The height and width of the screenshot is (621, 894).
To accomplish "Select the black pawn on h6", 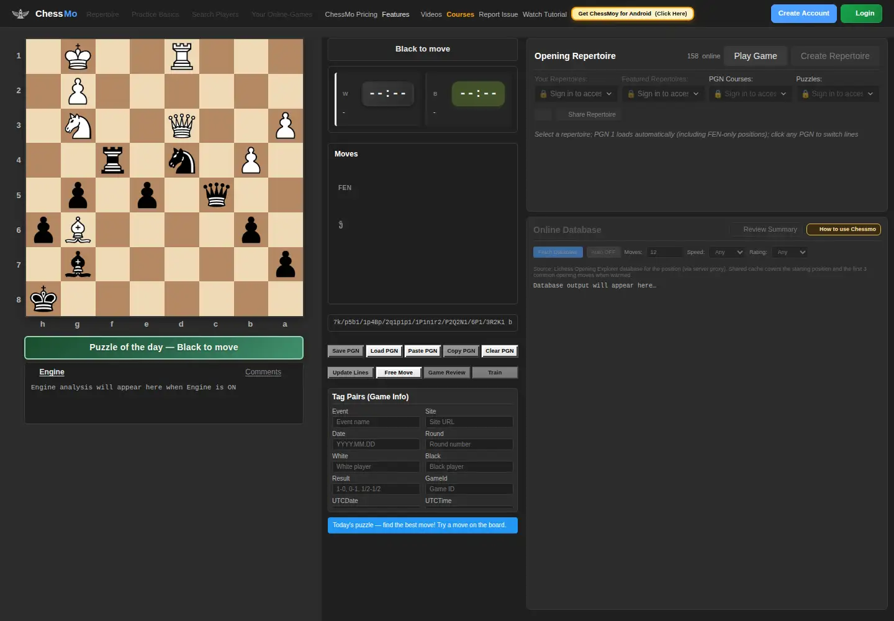I will (x=43, y=230).
